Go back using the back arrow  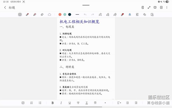5,7
